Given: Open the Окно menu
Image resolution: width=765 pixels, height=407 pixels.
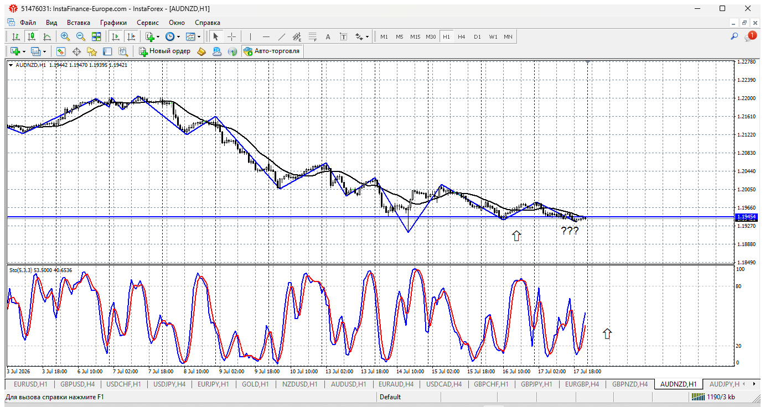Looking at the screenshot, I should pos(177,23).
